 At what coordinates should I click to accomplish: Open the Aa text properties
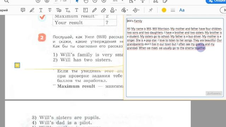click(x=182, y=10)
